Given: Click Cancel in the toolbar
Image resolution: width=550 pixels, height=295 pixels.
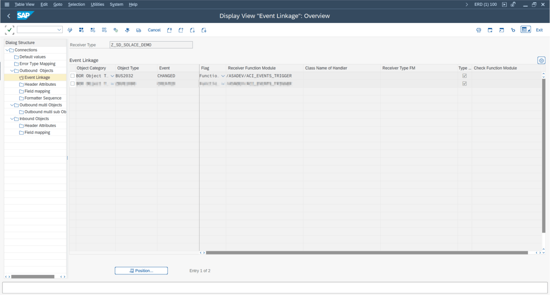Looking at the screenshot, I should tap(154, 30).
